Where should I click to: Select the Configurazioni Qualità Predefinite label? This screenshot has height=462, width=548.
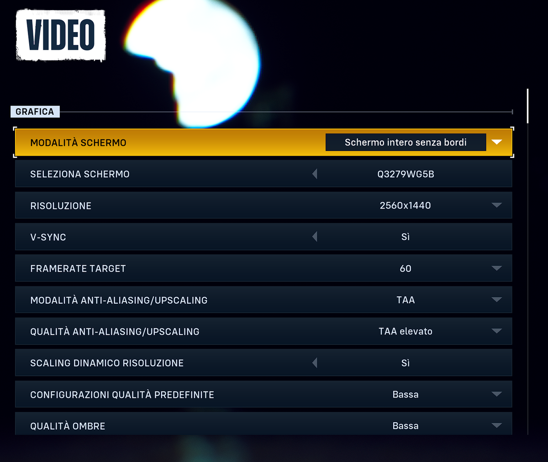(x=122, y=395)
